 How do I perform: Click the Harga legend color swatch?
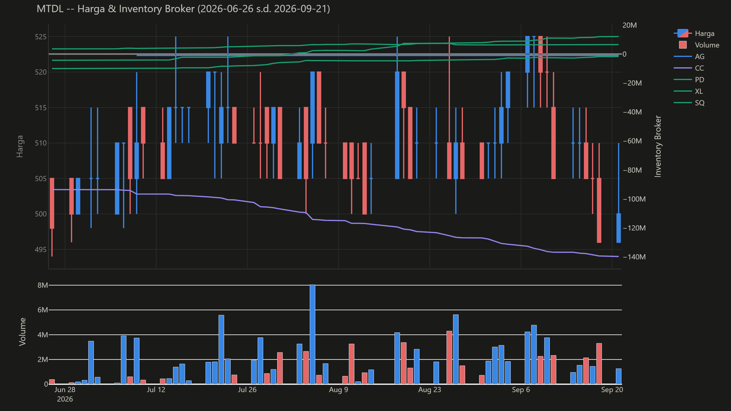(683, 33)
